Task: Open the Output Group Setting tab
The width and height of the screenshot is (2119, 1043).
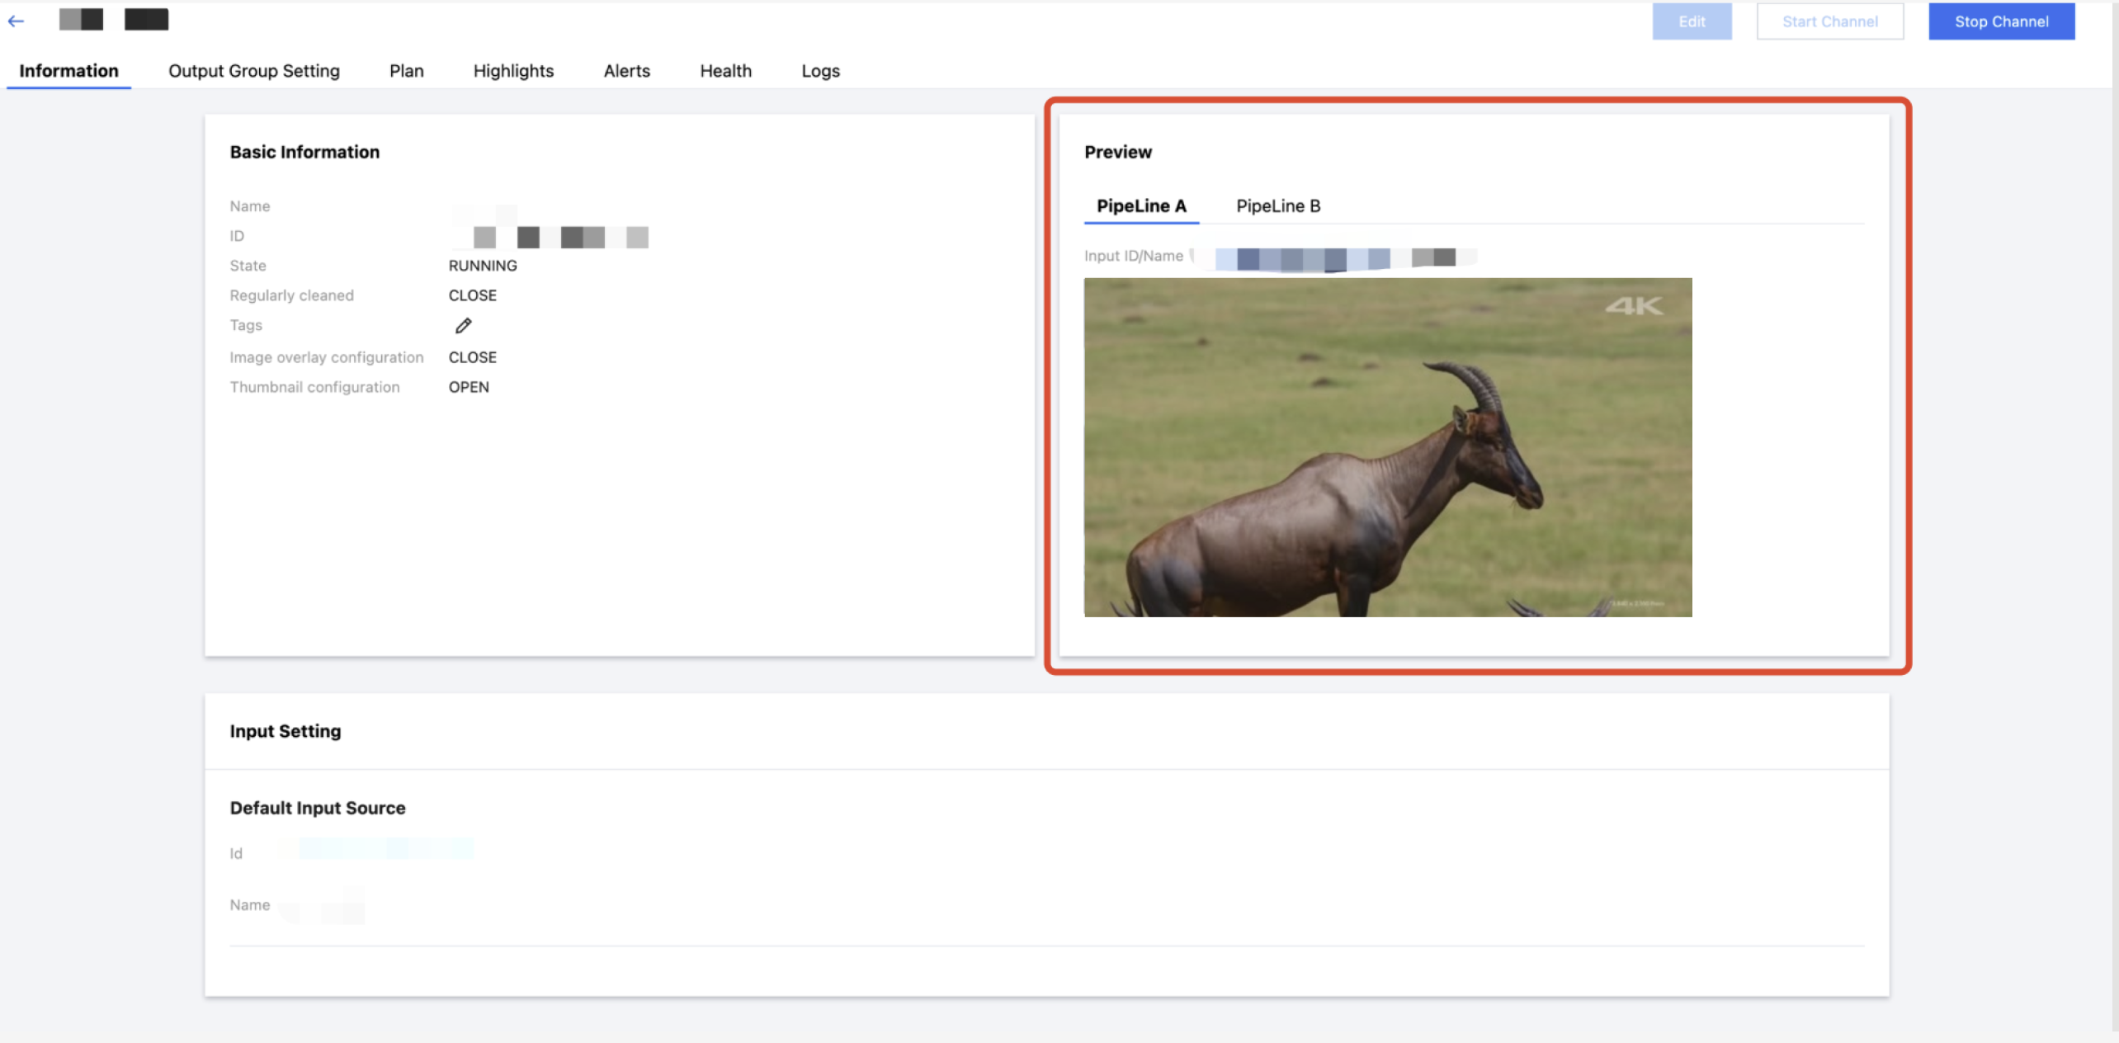Action: pos(253,71)
